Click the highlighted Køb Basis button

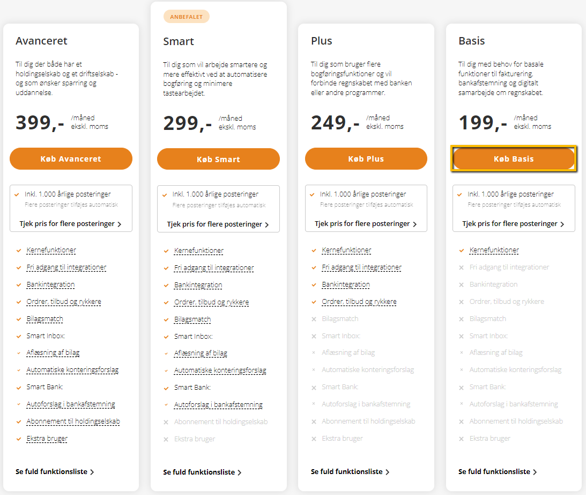pos(514,158)
